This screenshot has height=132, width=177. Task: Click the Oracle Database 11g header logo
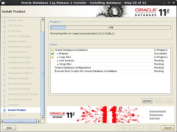coord(152,12)
